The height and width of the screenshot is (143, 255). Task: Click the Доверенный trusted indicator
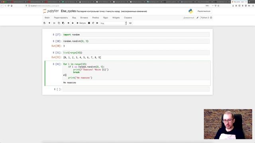188,17
